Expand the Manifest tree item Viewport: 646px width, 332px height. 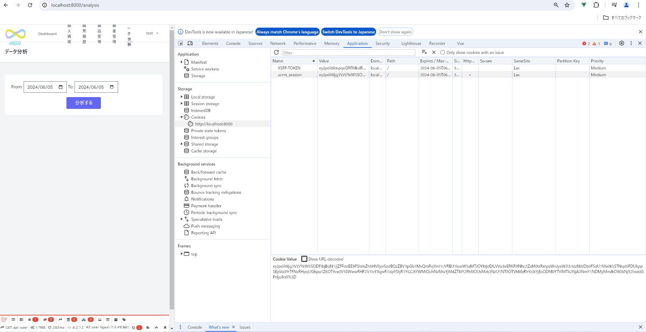[x=181, y=62]
